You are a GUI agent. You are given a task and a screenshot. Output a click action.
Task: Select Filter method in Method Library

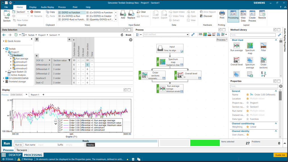(x=263, y=46)
